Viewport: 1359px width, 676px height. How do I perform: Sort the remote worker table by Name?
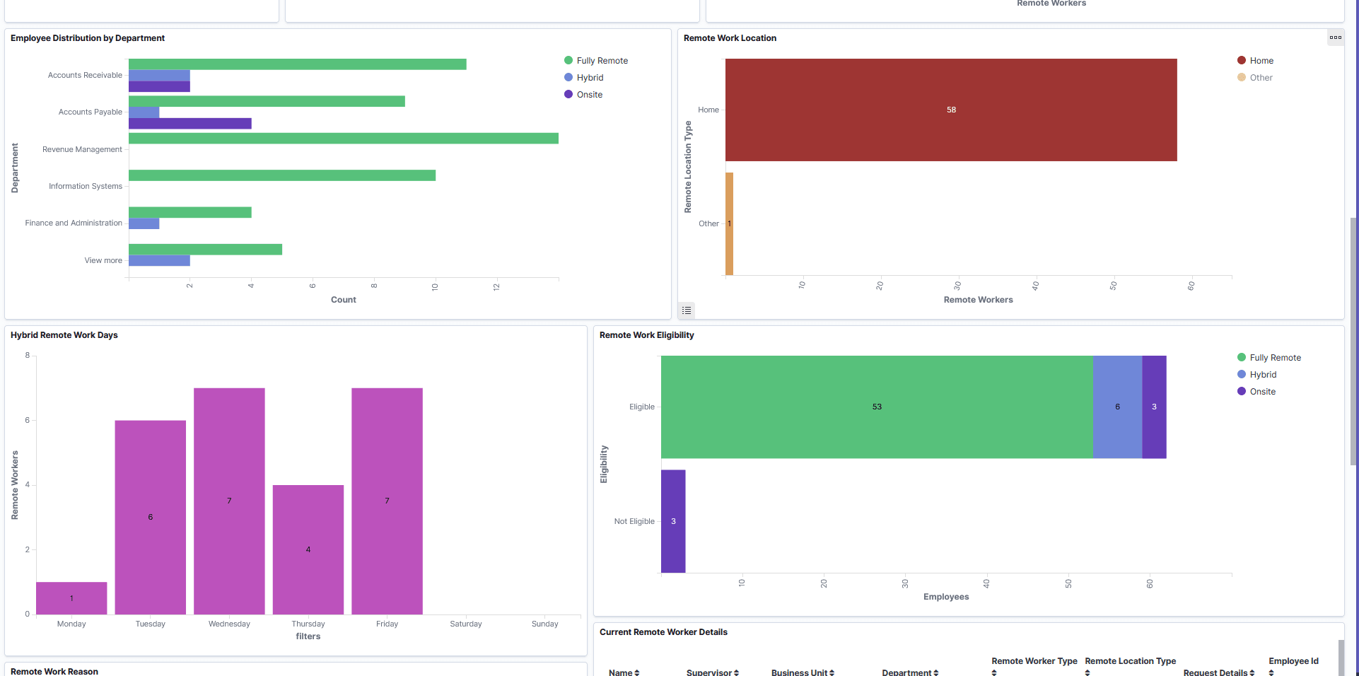[x=636, y=672]
